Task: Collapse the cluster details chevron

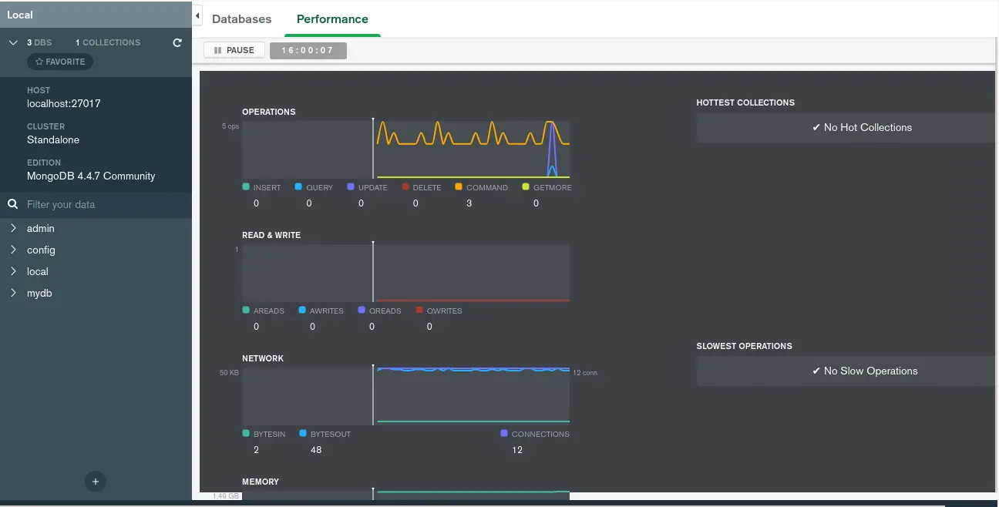Action: point(13,42)
